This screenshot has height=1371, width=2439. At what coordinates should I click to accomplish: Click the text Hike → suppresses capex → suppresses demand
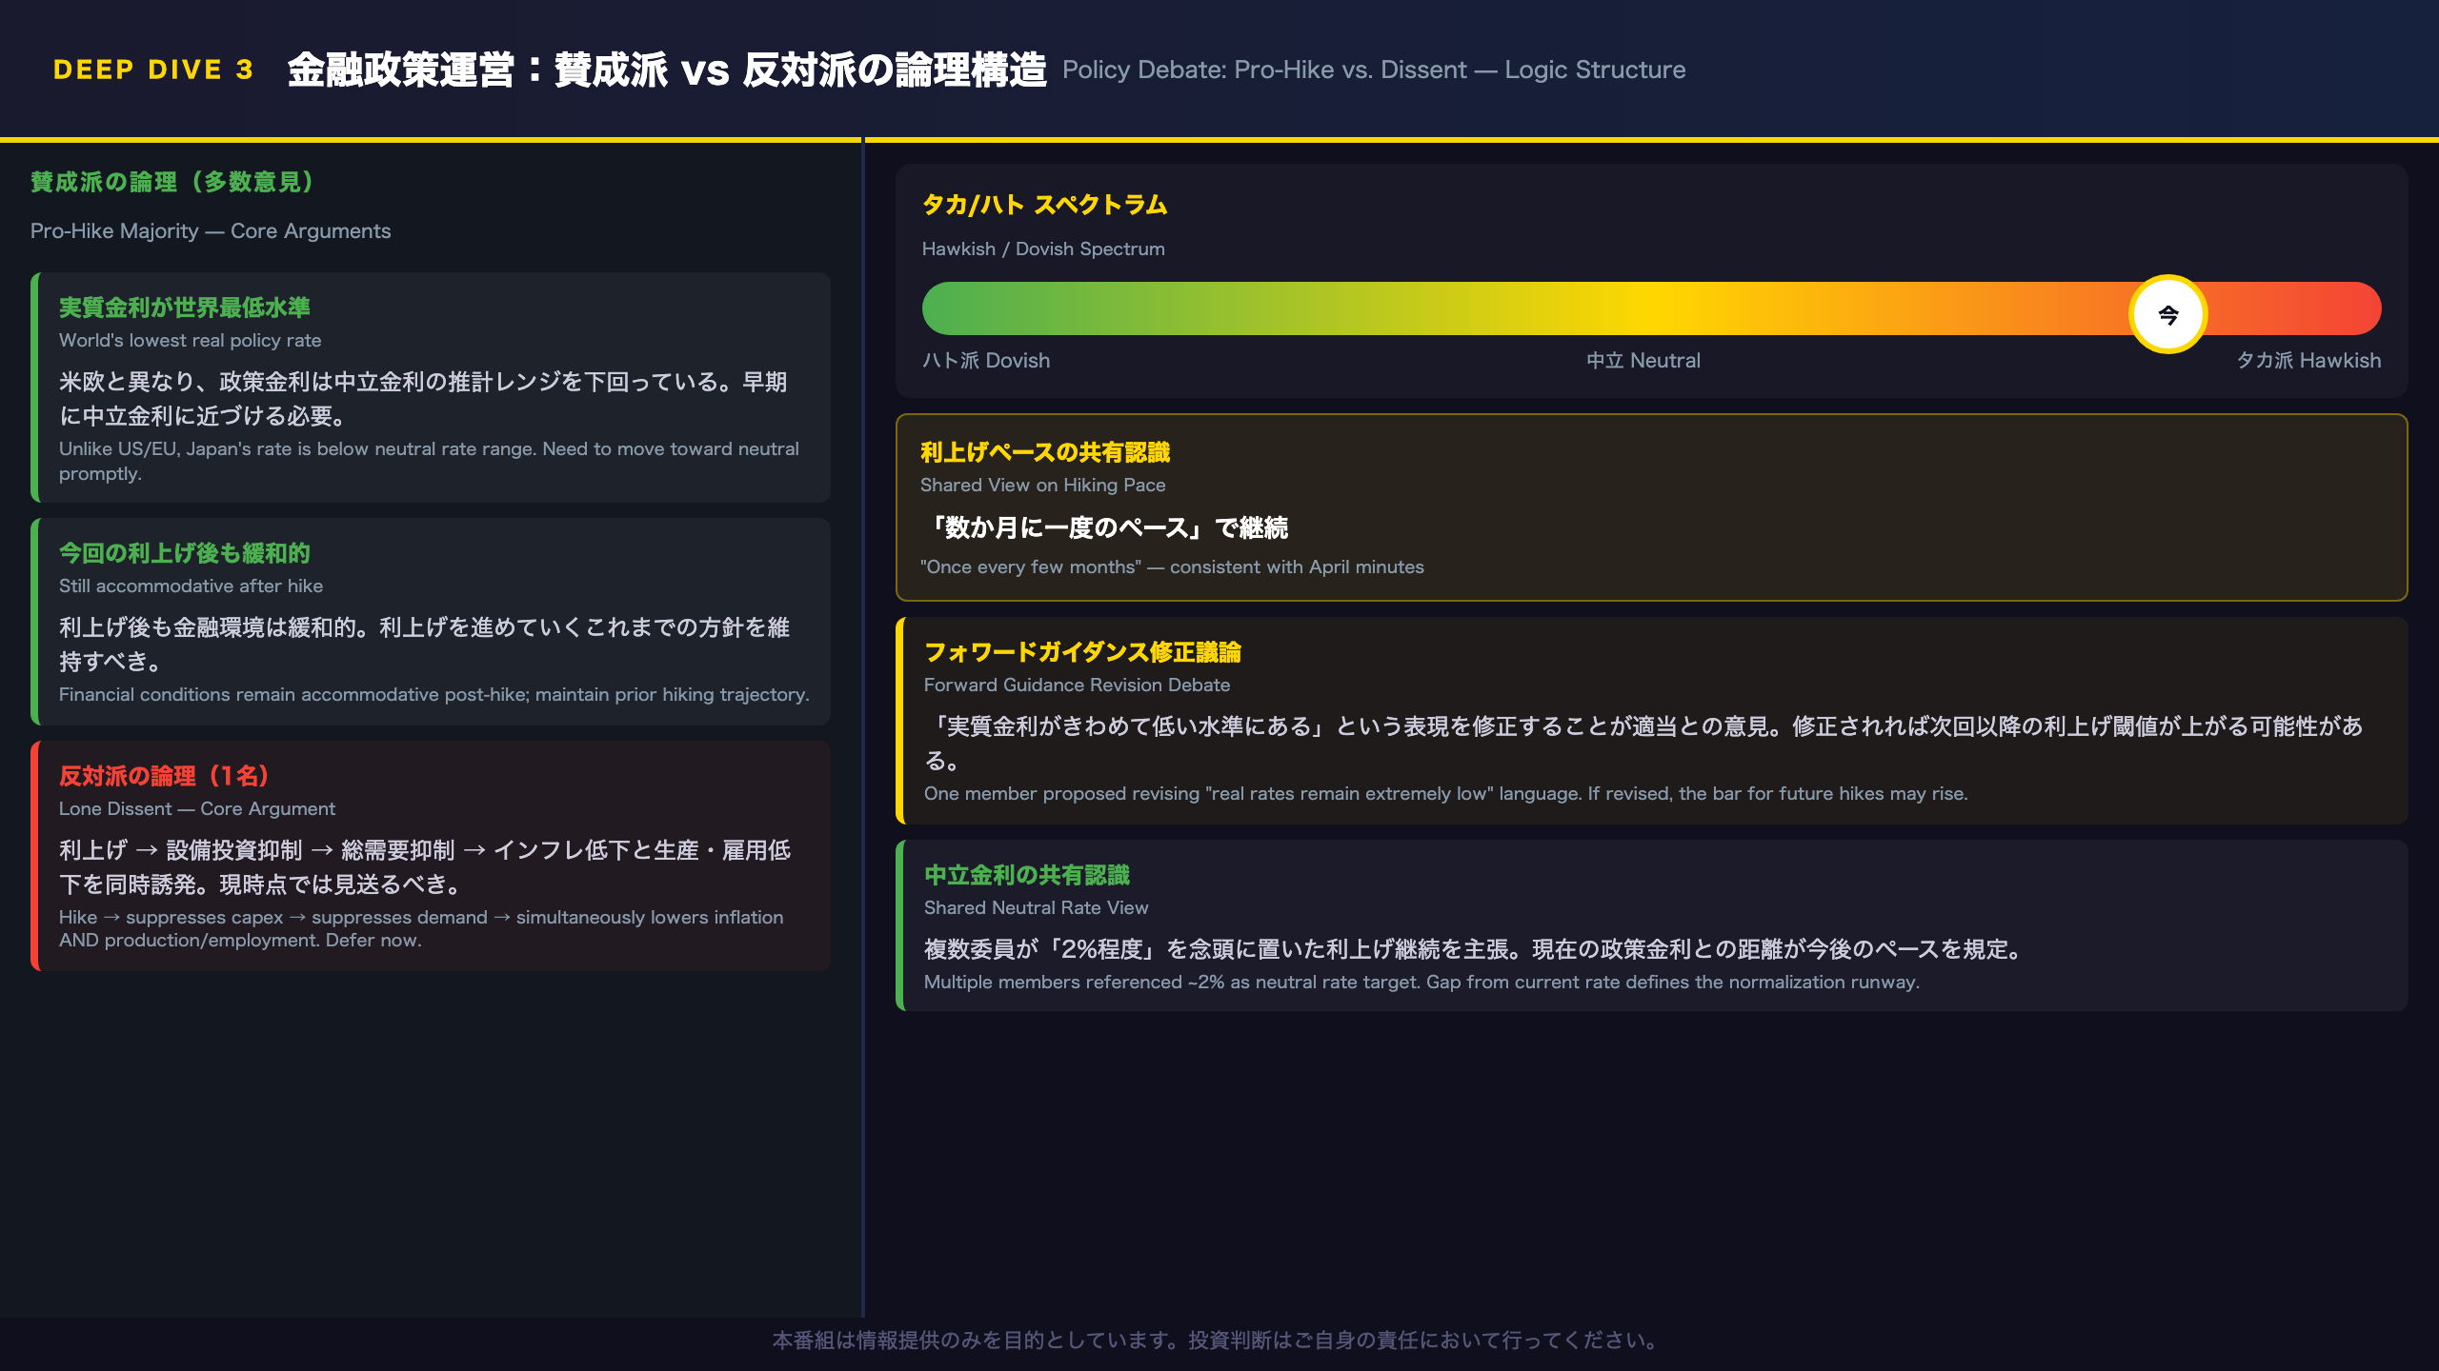click(x=421, y=928)
